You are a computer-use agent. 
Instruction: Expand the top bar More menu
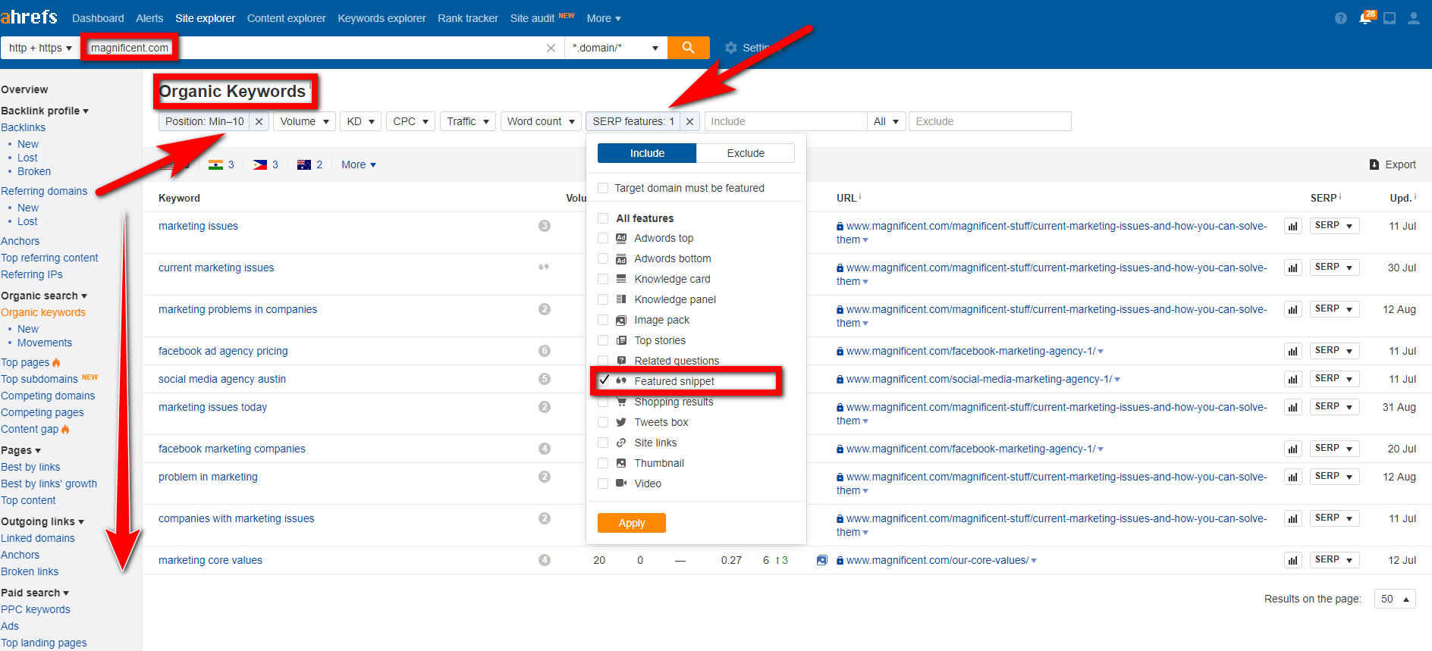(x=604, y=18)
